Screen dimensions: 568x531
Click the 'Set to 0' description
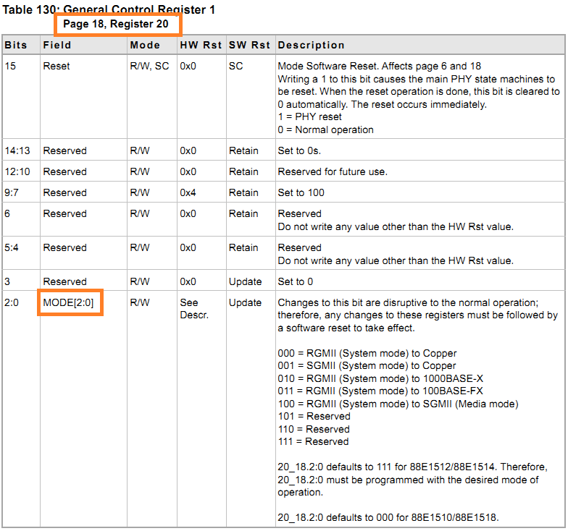click(x=296, y=281)
